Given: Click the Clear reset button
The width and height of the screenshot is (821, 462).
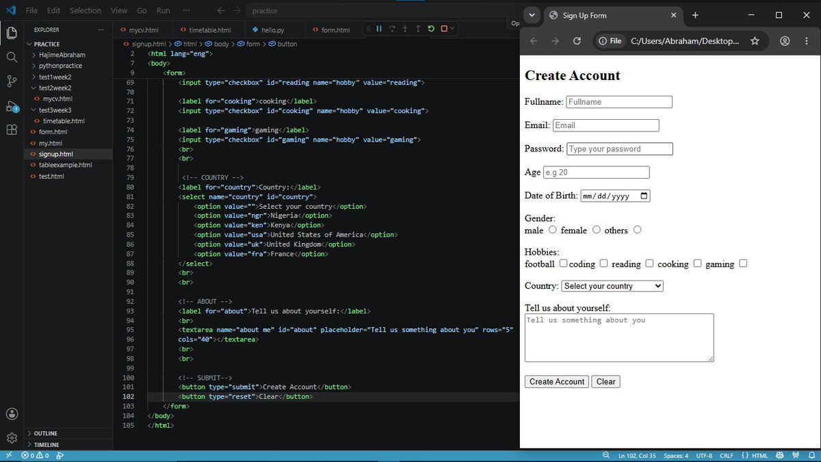Looking at the screenshot, I should (x=606, y=382).
